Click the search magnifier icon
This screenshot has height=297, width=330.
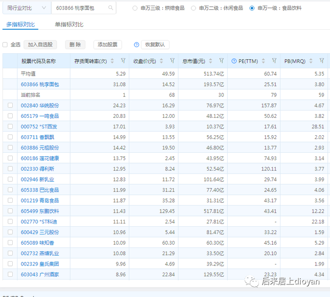(x=110, y=8)
